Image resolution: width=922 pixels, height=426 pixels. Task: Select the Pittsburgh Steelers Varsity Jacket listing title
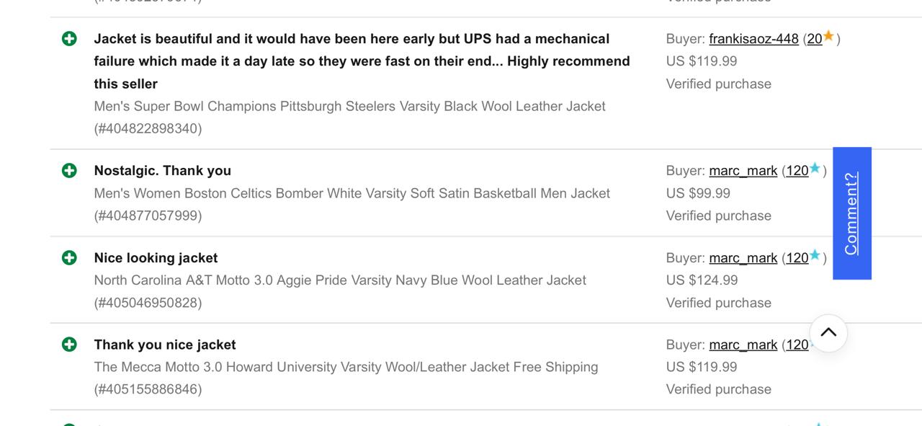(x=349, y=106)
